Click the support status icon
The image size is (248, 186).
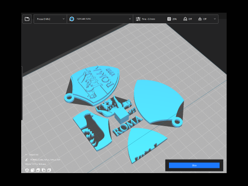tap(185, 19)
